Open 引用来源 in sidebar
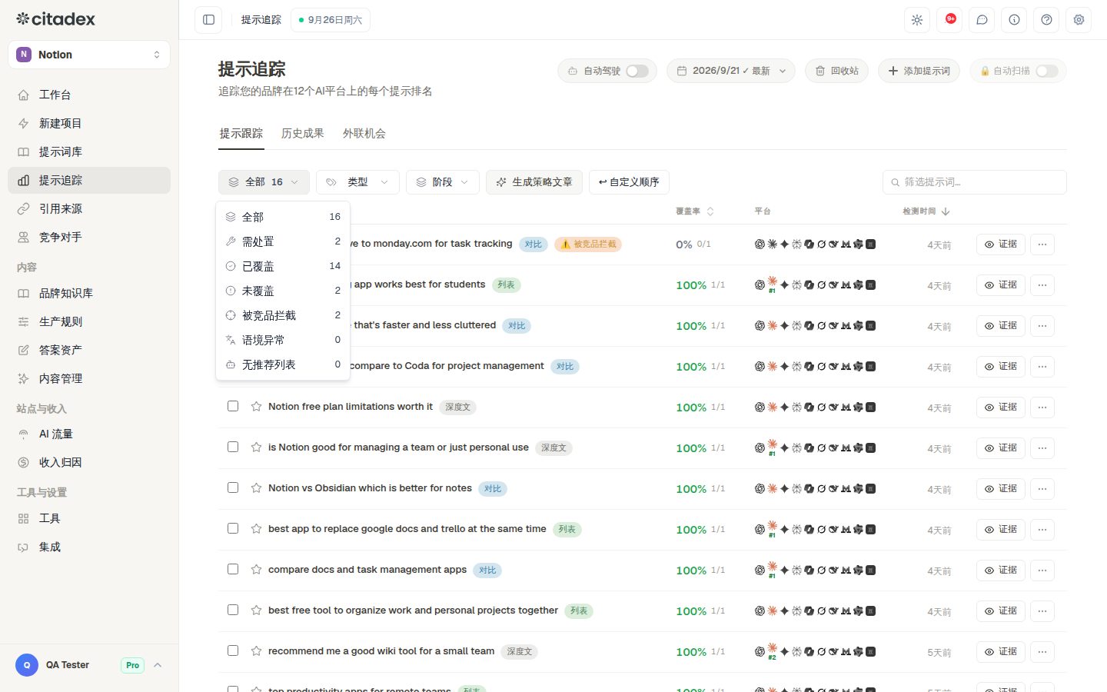The image size is (1107, 692). tap(89, 208)
